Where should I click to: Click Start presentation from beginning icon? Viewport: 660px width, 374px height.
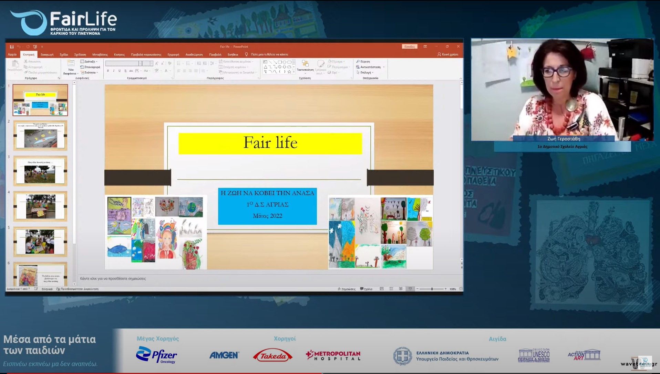coord(35,47)
